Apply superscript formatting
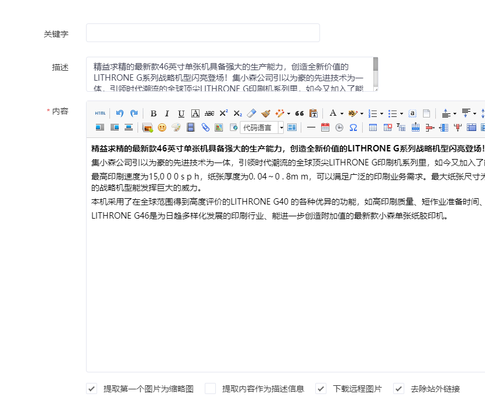Screen dimensions: 485x418 point(223,113)
